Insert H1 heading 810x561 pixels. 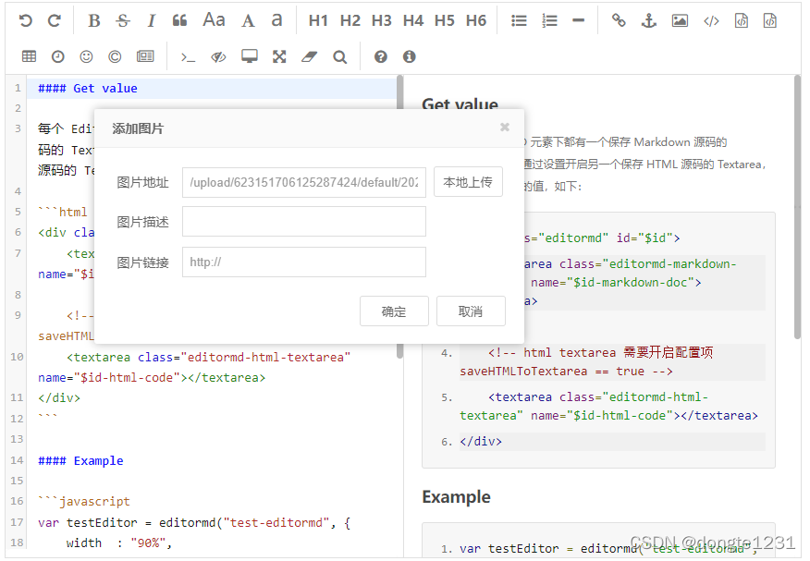318,20
